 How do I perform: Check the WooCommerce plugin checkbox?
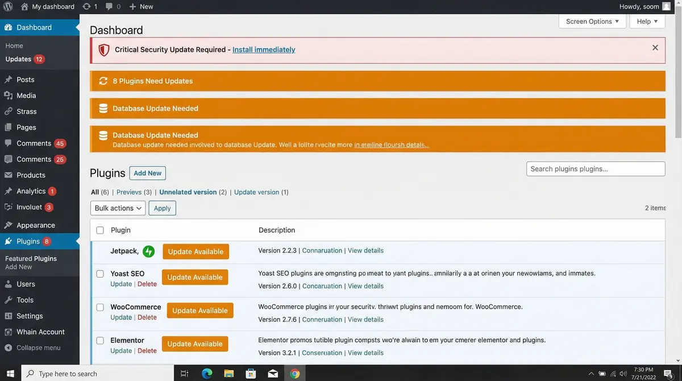pyautogui.click(x=100, y=307)
